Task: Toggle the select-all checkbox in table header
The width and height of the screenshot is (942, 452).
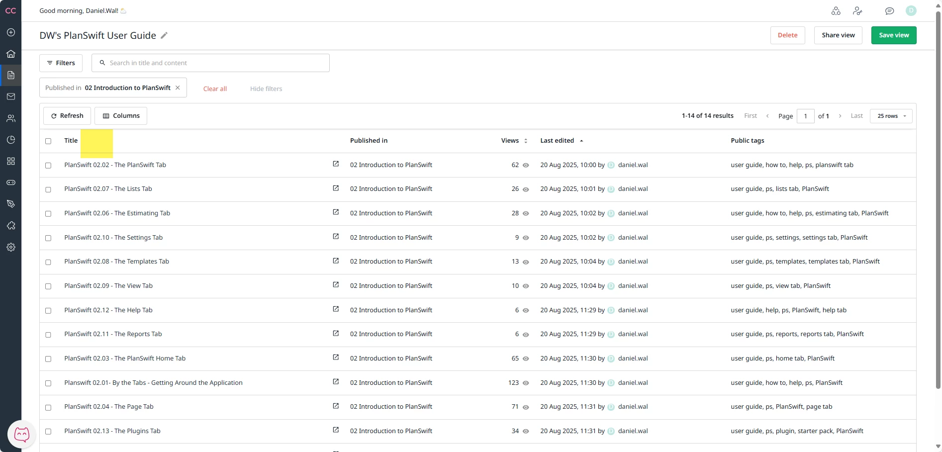Action: click(48, 141)
